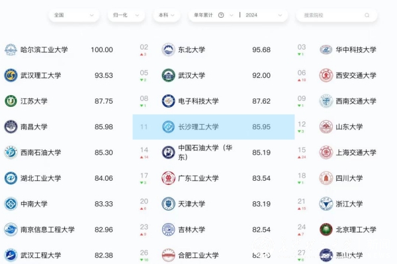Click the 哈尔滨工业大学 logo icon
The height and width of the screenshot is (264, 397).
11,49
